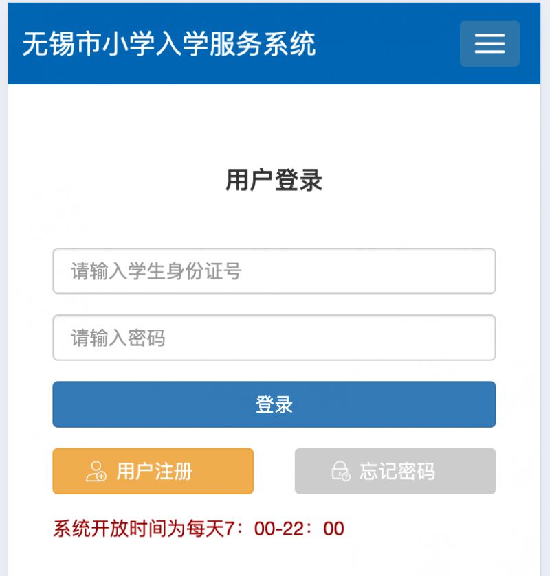Click the 登录 button
This screenshot has width=550, height=576.
point(274,404)
